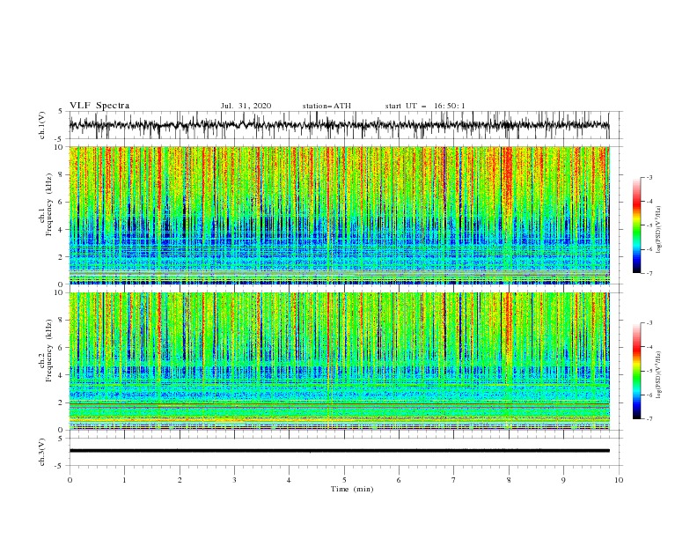Screen dimensions: 697x539
Task: Click the "-3" label on ch.1 colorbar
Action: click(x=649, y=177)
